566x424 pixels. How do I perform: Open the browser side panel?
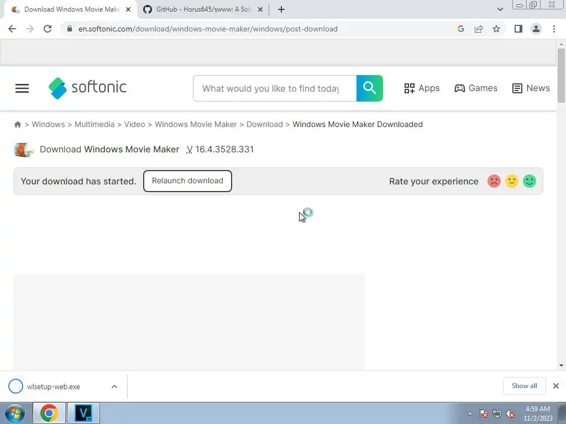[518, 29]
